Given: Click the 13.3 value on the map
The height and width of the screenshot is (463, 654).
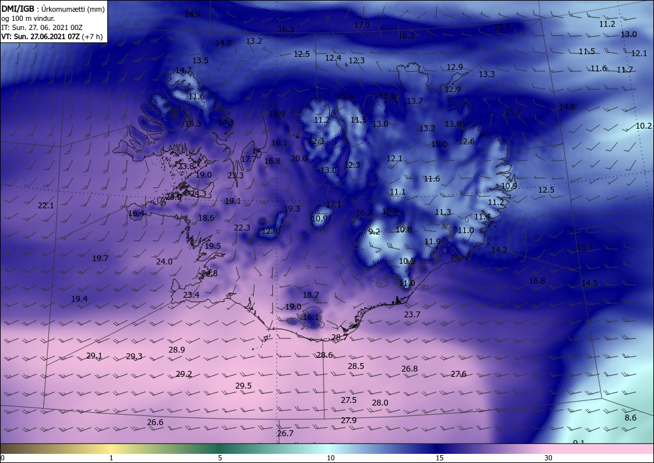Looking at the screenshot, I should click(x=487, y=74).
